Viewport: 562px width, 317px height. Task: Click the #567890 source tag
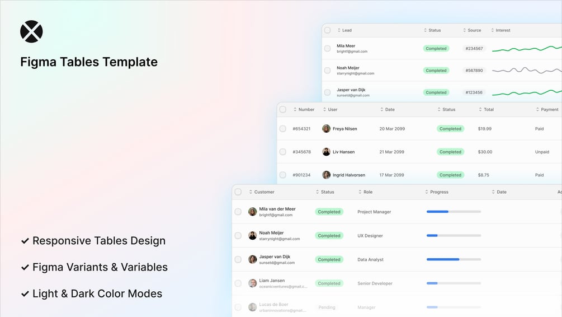coord(474,71)
